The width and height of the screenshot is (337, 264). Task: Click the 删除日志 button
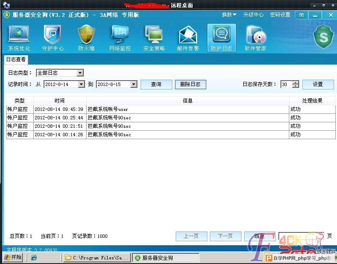pyautogui.click(x=190, y=84)
